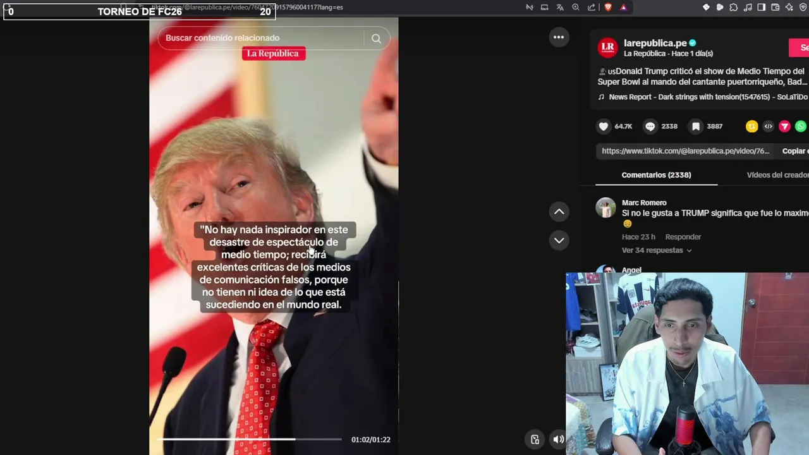The height and width of the screenshot is (455, 809).
Task: Click the VPN shield icon in toolbar
Action: click(x=803, y=7)
